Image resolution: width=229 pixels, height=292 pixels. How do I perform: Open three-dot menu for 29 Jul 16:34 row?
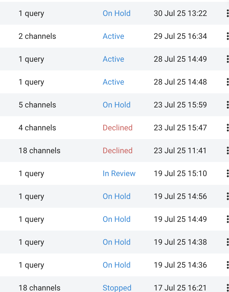(227, 36)
